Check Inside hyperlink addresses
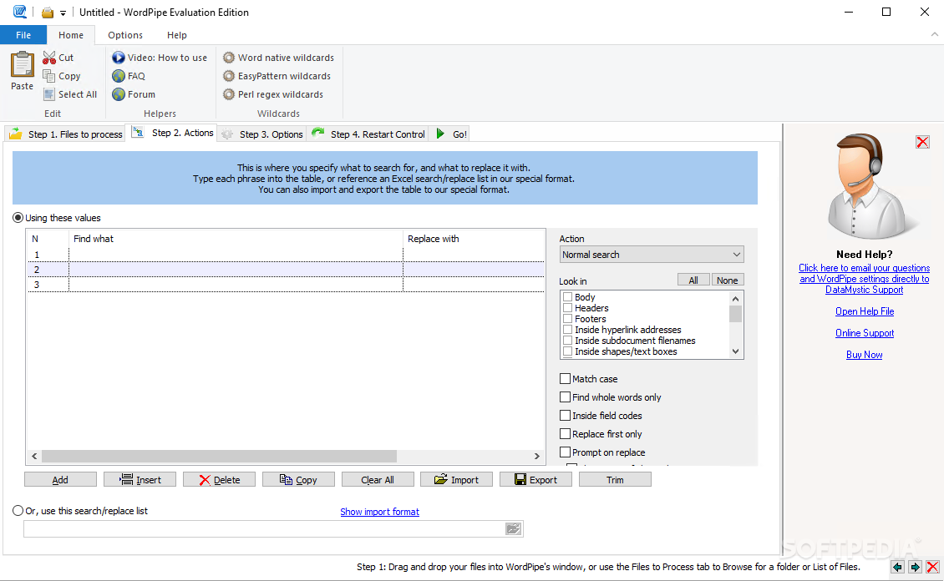 point(567,330)
